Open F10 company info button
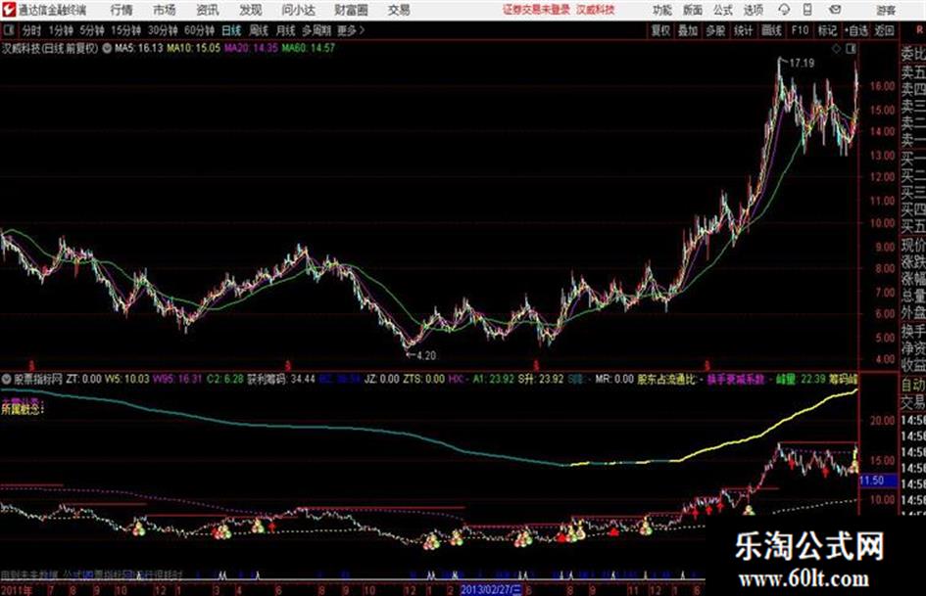926x596 pixels. point(800,30)
